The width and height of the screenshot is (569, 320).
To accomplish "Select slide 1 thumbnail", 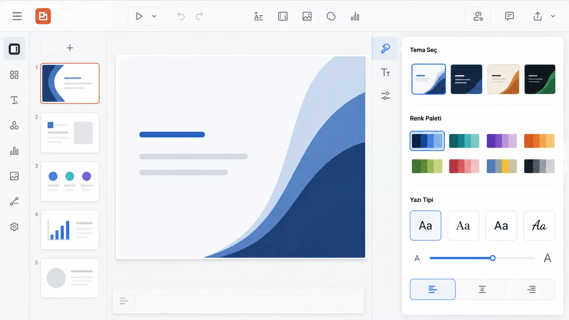I will point(70,83).
